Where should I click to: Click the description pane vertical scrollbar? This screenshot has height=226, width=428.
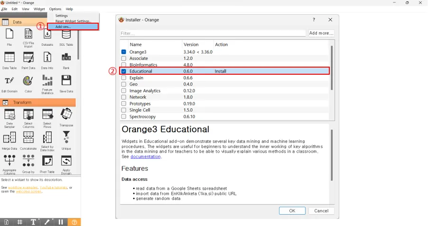332,155
